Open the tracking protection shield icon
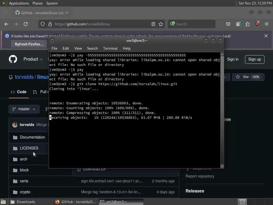The width and height of the screenshot is (273, 205). pos(43,24)
